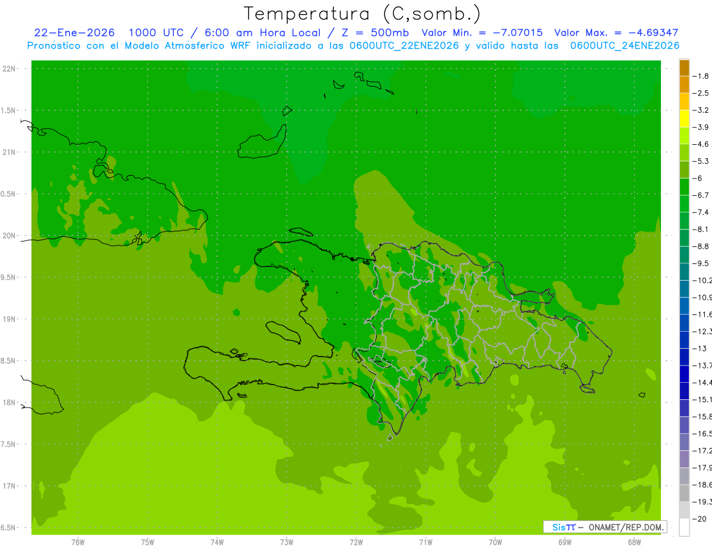Click the 76W longitude axis label

tap(78, 542)
